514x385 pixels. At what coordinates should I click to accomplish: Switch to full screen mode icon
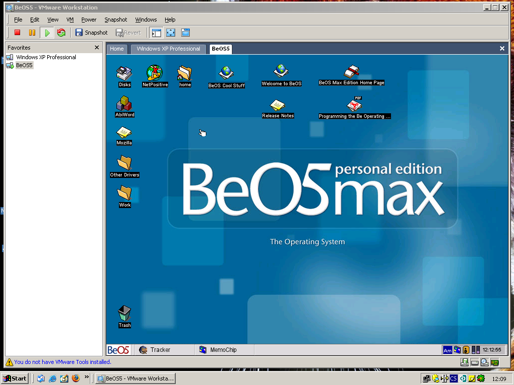(x=171, y=33)
